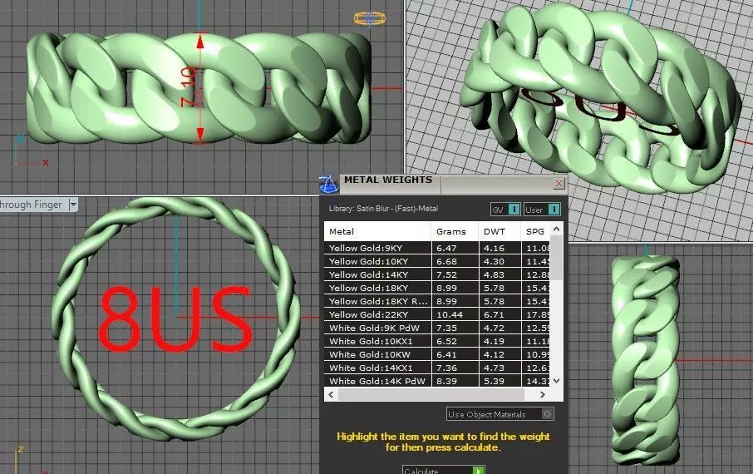Click the Metal Weights scale icon
Viewport: 753px width, 474px height.
coord(328,184)
